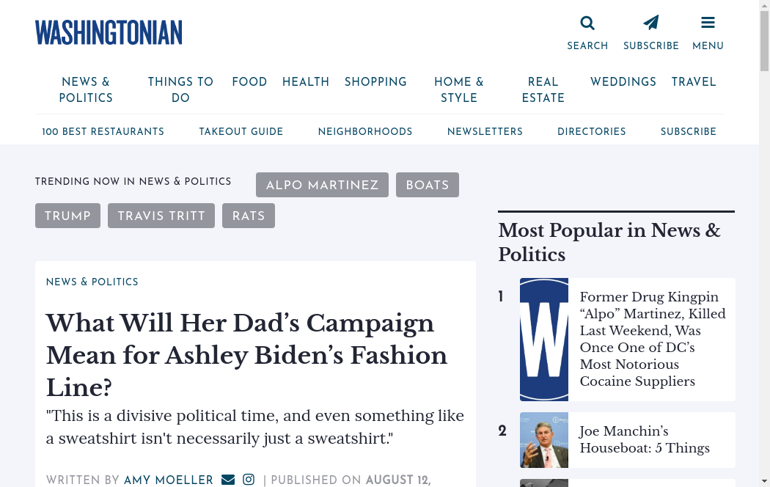Click the Search magnifier icon
The height and width of the screenshot is (487, 770).
click(587, 23)
